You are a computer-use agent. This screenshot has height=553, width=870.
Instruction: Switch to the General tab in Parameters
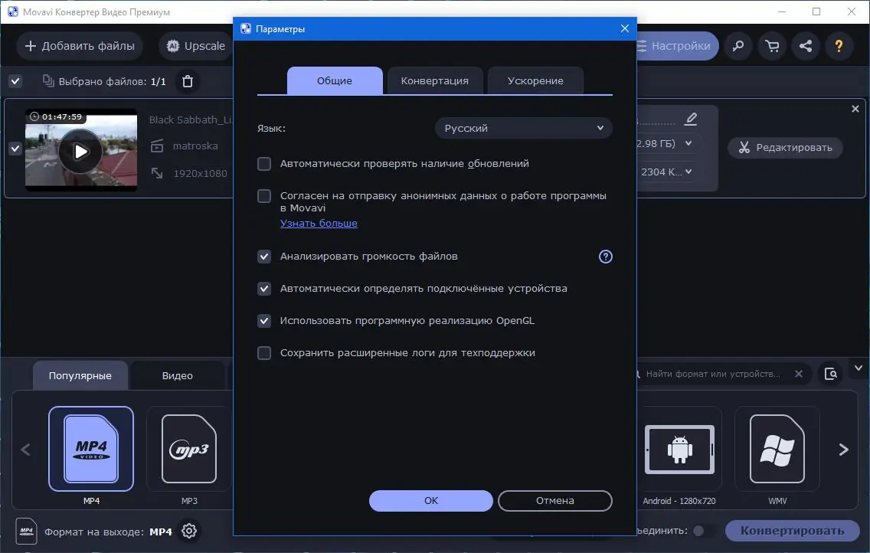click(x=335, y=81)
